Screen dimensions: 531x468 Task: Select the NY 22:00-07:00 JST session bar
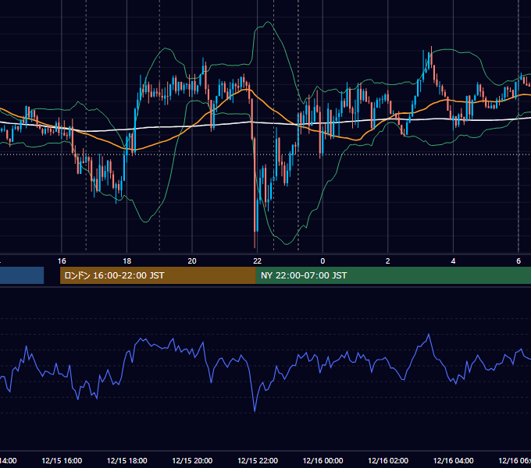click(393, 275)
